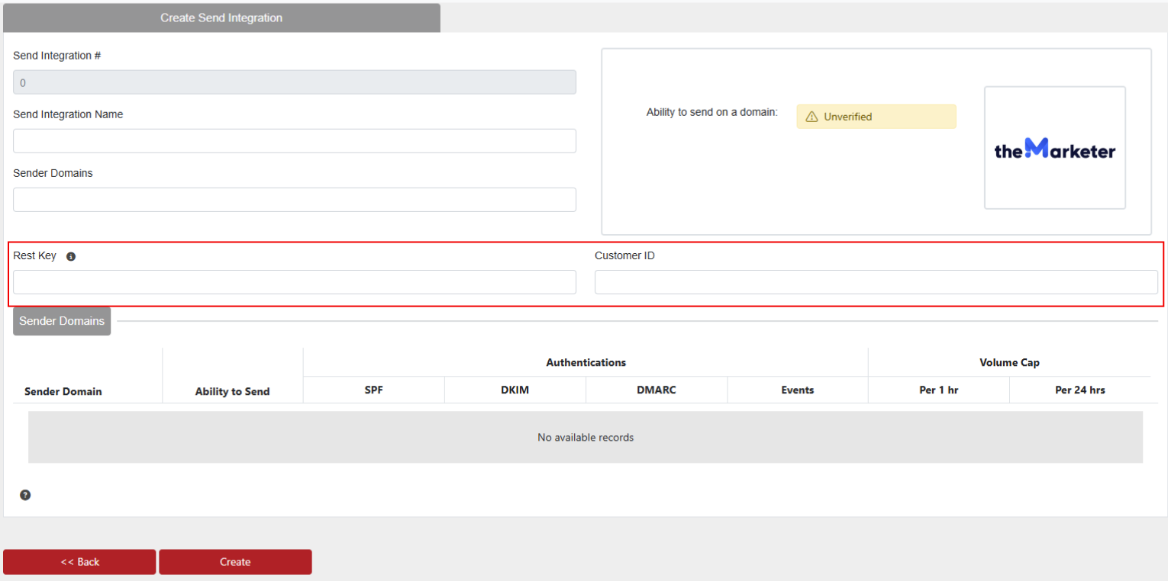
Task: Open the help question mark icon
Action: (25, 495)
